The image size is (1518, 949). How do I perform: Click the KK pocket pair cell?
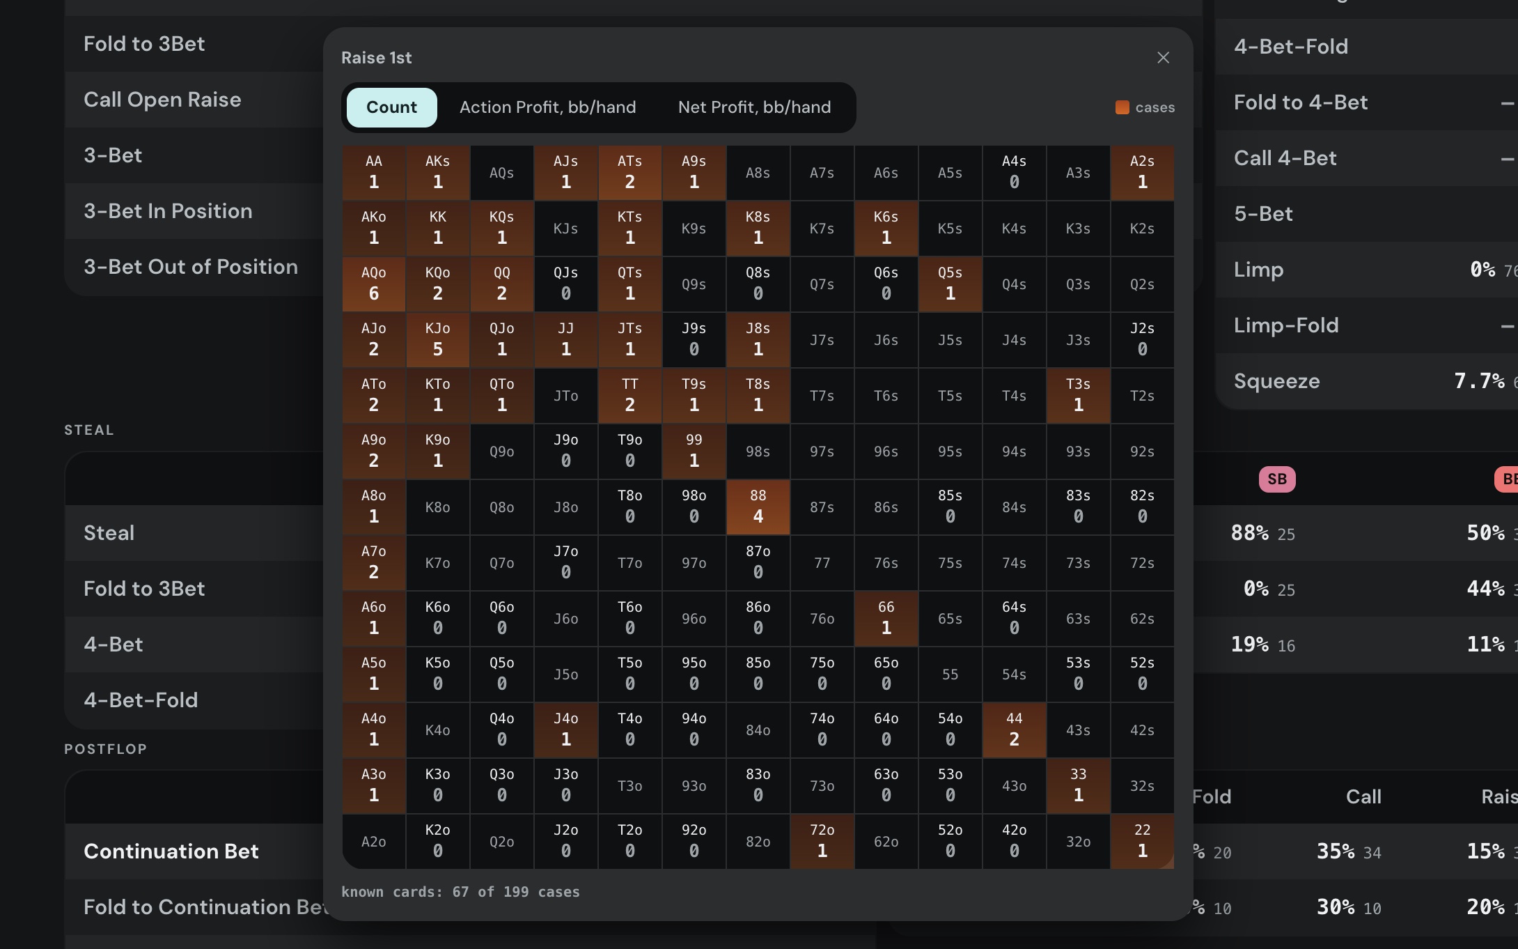[x=438, y=228]
